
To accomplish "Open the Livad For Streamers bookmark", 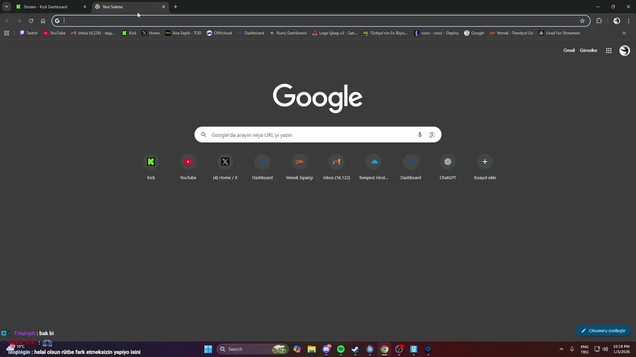I will coord(559,33).
